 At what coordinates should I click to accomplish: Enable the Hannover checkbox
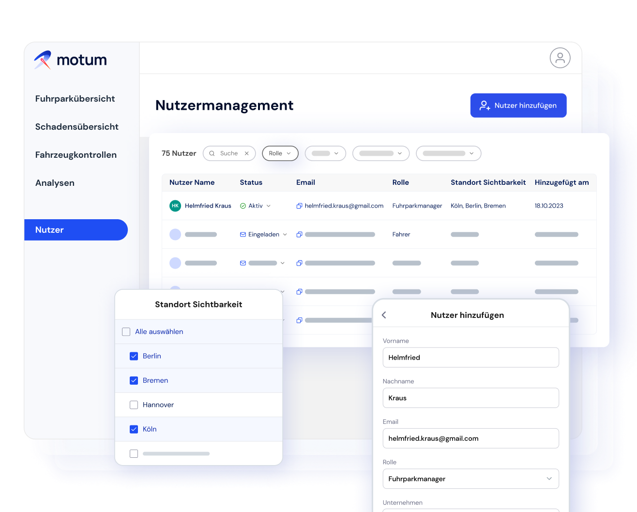coord(134,405)
